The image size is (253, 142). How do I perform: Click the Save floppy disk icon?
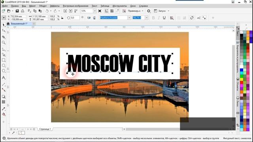[x=17, y=11]
